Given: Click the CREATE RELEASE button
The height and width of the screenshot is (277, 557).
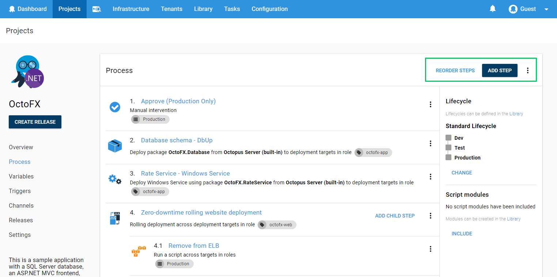Looking at the screenshot, I should coord(35,122).
